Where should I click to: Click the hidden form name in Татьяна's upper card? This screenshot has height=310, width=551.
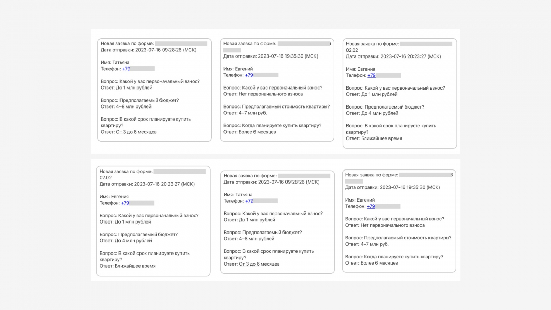tap(181, 44)
